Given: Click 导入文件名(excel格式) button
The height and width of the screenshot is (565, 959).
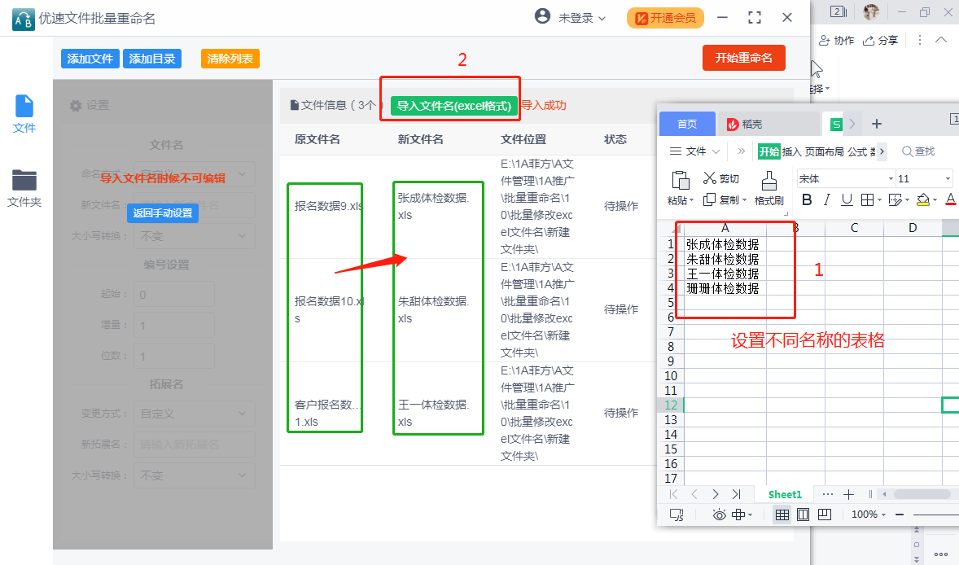Looking at the screenshot, I should point(453,106).
